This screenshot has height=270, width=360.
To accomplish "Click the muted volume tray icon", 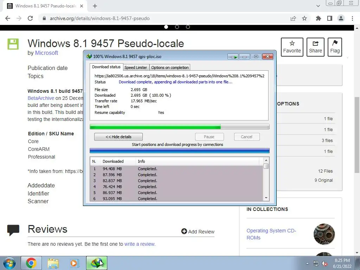I will pos(324,264).
